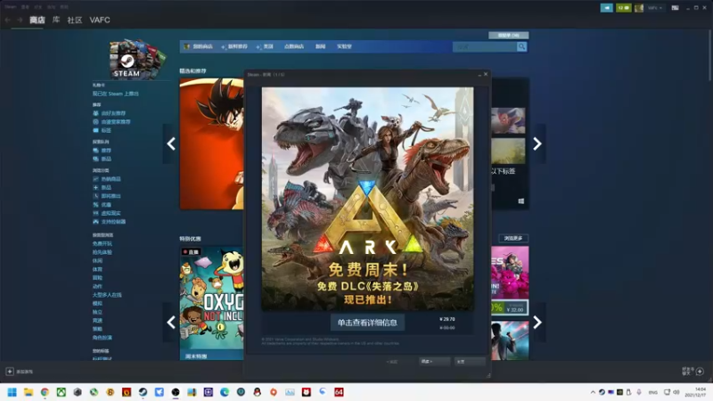Open the Steam menu in the top menu bar
The width and height of the screenshot is (713, 401).
point(11,7)
